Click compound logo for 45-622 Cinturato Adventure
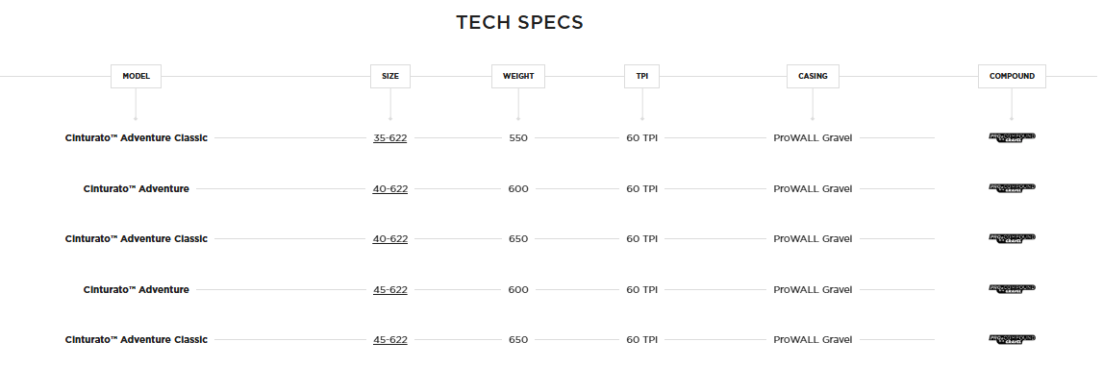Screen dimensions: 1103x391 (1012, 289)
